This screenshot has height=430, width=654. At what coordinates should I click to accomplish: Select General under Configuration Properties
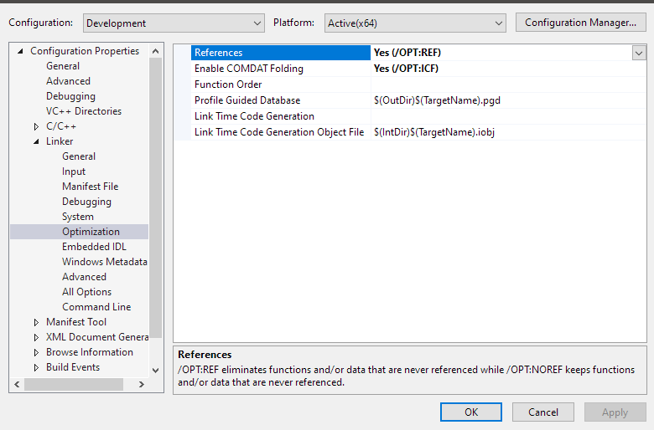tap(63, 66)
